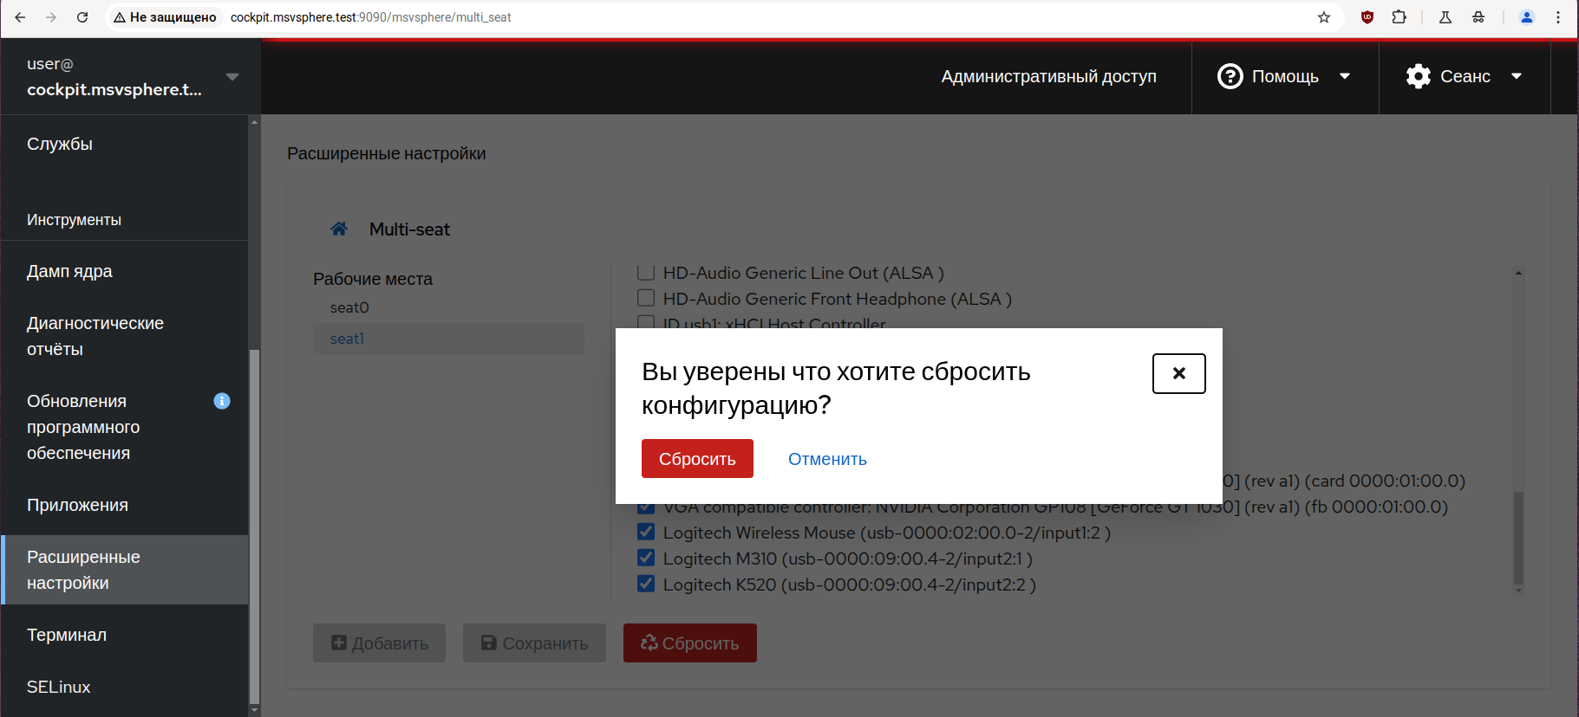Bookmark this page with the star icon
The width and height of the screenshot is (1579, 717).
point(1323,17)
